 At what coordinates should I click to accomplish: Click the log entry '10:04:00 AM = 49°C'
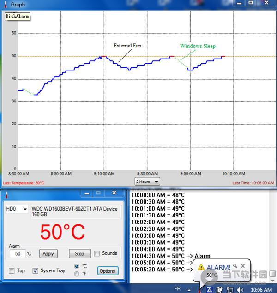click(158, 249)
